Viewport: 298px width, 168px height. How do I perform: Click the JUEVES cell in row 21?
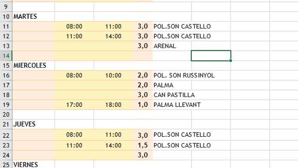pos(34,124)
